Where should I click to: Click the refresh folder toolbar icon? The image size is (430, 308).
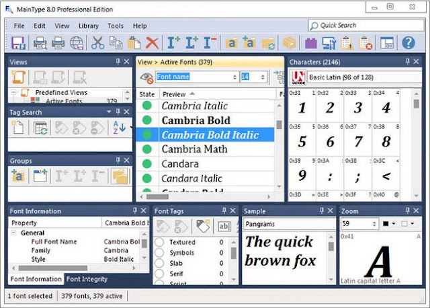[x=268, y=43]
